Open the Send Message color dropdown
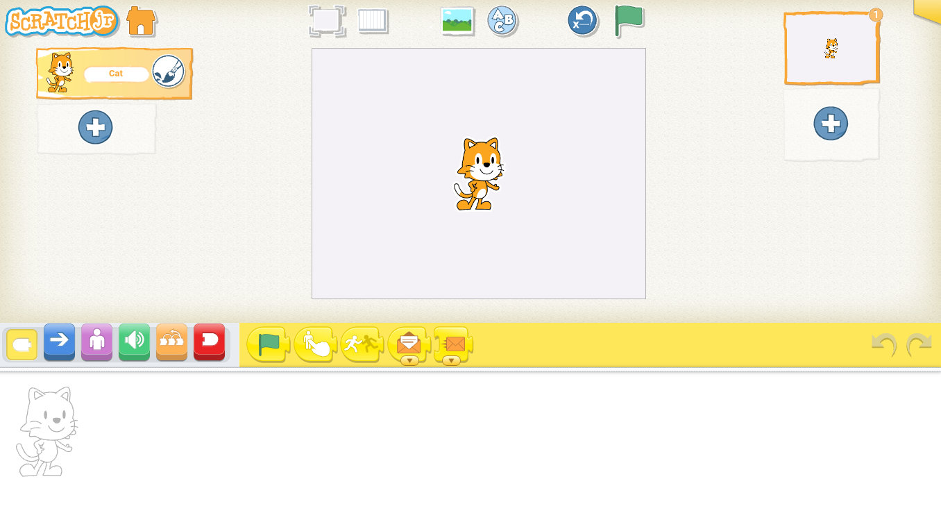Viewport: 941px width, 529px height. click(453, 360)
